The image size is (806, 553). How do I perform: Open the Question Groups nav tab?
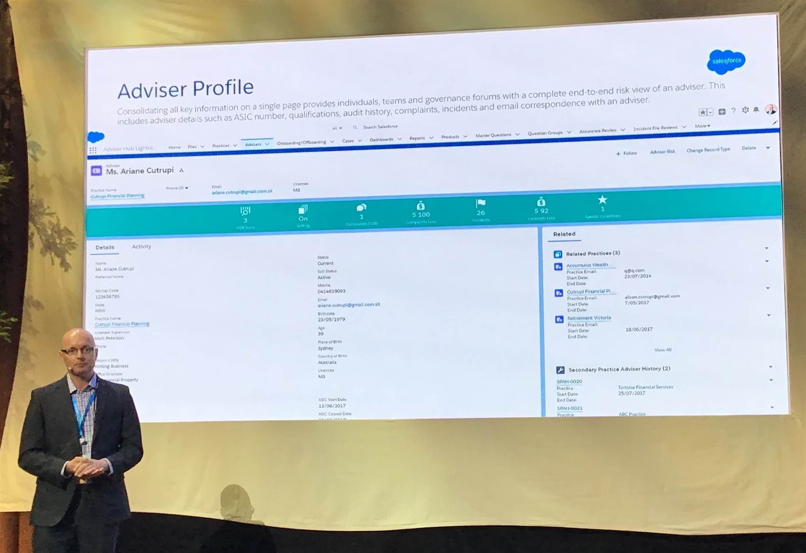click(x=545, y=133)
